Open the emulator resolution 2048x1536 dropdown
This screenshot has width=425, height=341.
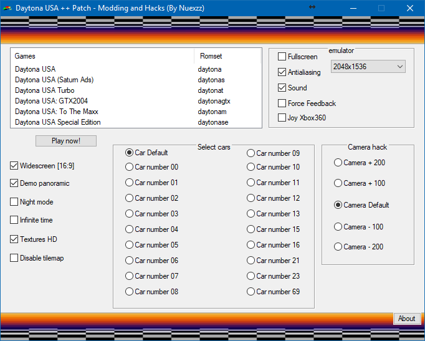tap(368, 67)
